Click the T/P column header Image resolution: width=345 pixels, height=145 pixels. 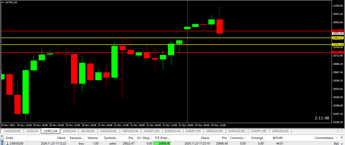coord(162,138)
